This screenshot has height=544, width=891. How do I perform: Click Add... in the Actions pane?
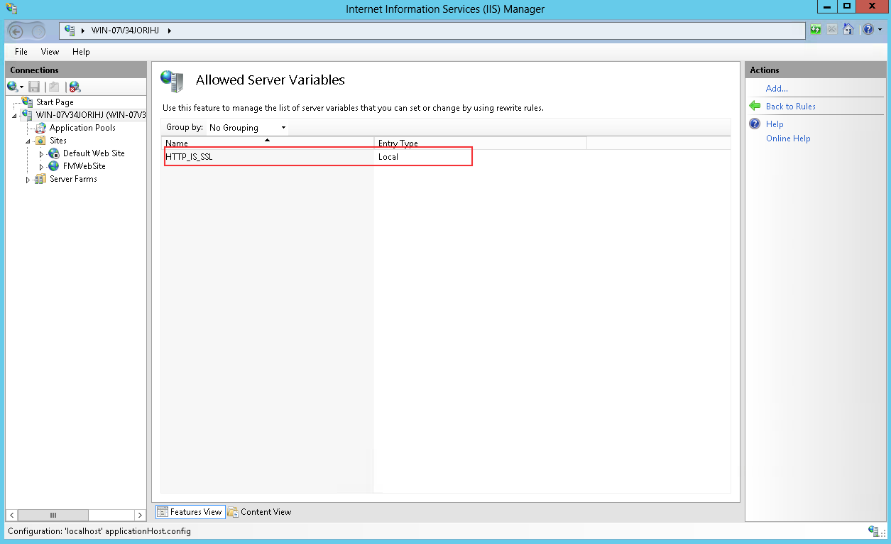click(777, 89)
